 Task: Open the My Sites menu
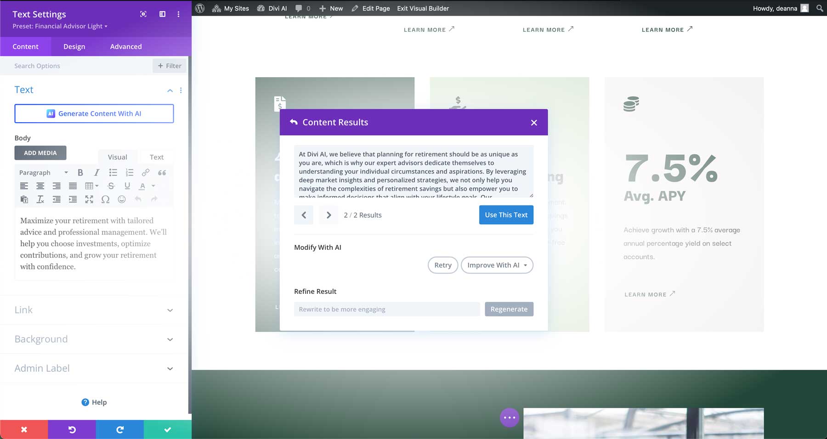pos(231,8)
